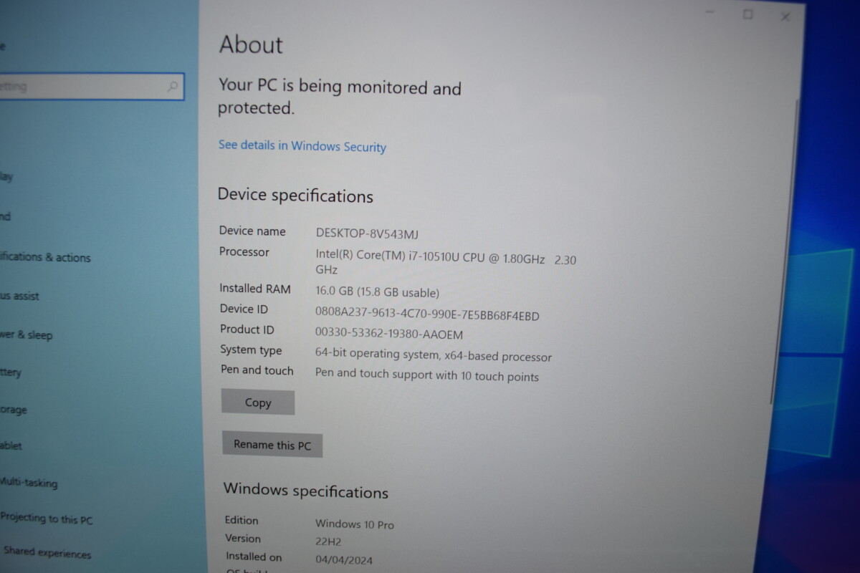Click the System type label
This screenshot has width=860, height=573.
[251, 350]
